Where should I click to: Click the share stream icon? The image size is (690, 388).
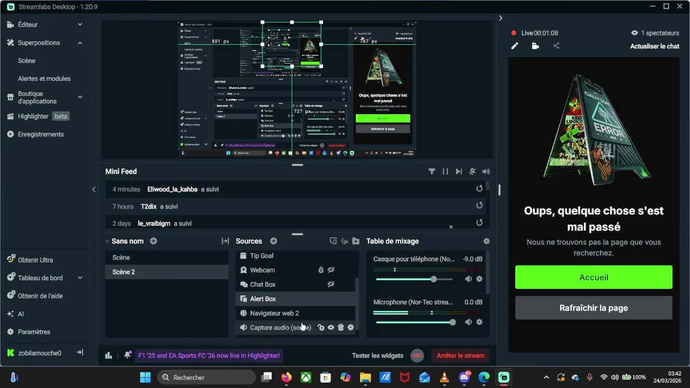click(556, 46)
